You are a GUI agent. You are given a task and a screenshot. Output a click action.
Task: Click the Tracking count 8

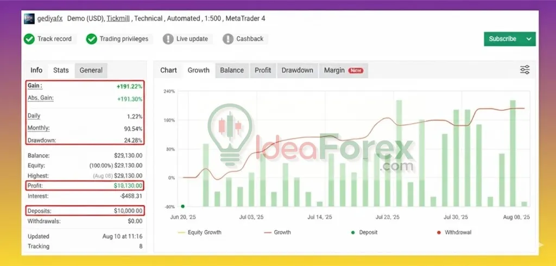click(141, 246)
